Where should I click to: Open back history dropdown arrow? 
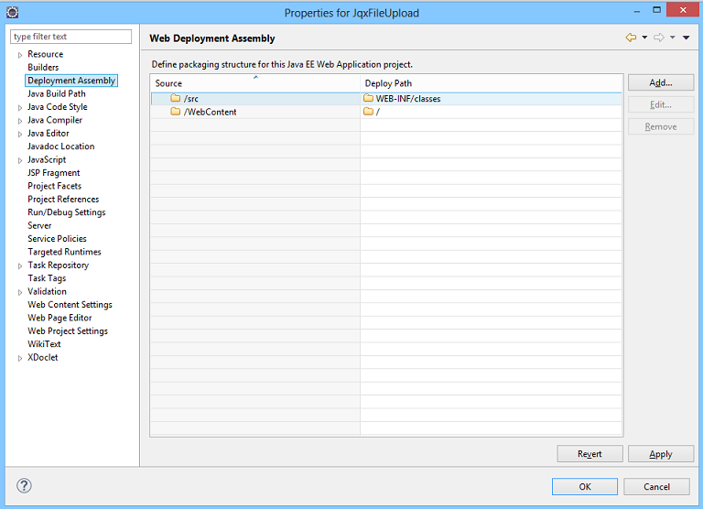point(644,38)
